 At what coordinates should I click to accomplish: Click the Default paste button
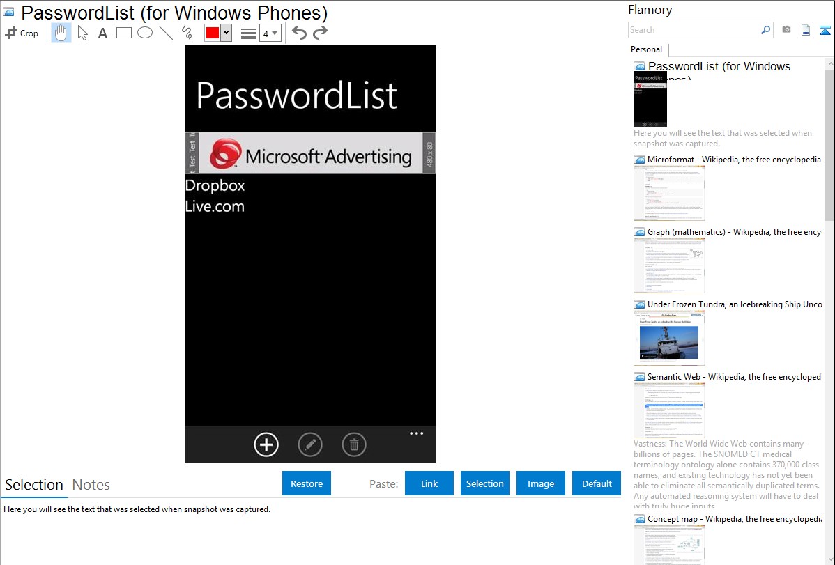(x=597, y=483)
